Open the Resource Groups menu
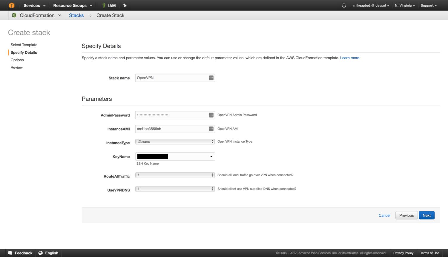Image resolution: width=448 pixels, height=257 pixels. click(x=73, y=5)
